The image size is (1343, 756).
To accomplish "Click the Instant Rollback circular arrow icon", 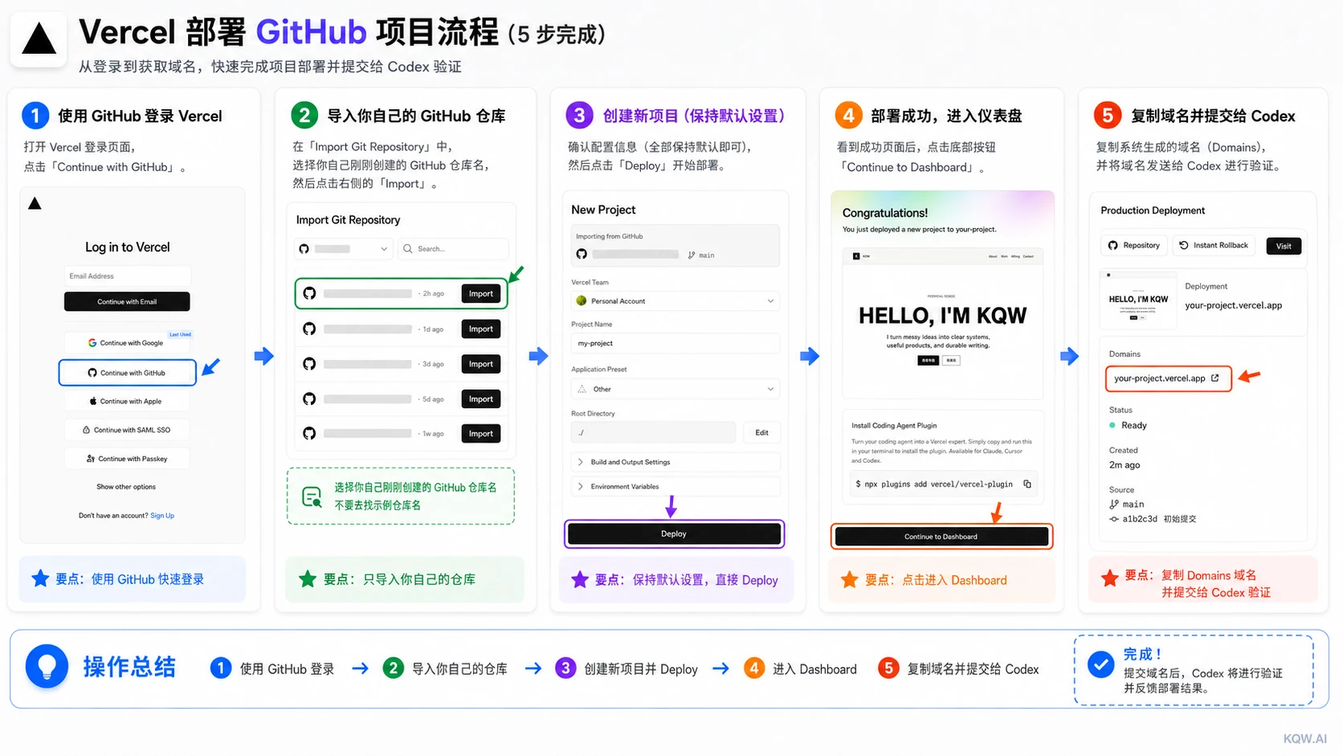I will pos(1183,245).
